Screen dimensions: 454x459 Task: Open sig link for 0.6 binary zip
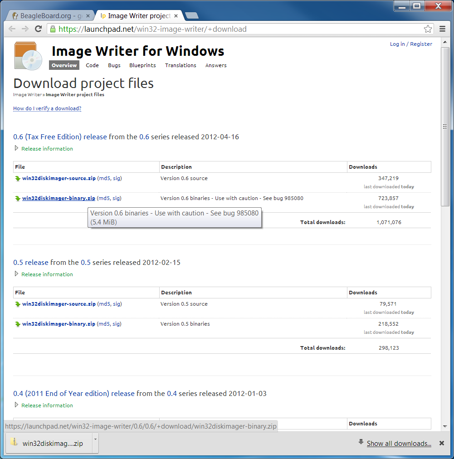coord(116,198)
